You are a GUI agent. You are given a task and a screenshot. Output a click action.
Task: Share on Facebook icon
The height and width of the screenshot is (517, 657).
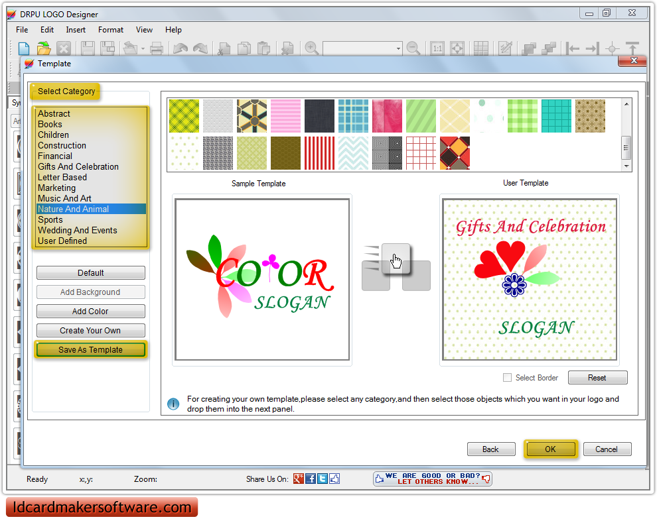[311, 479]
